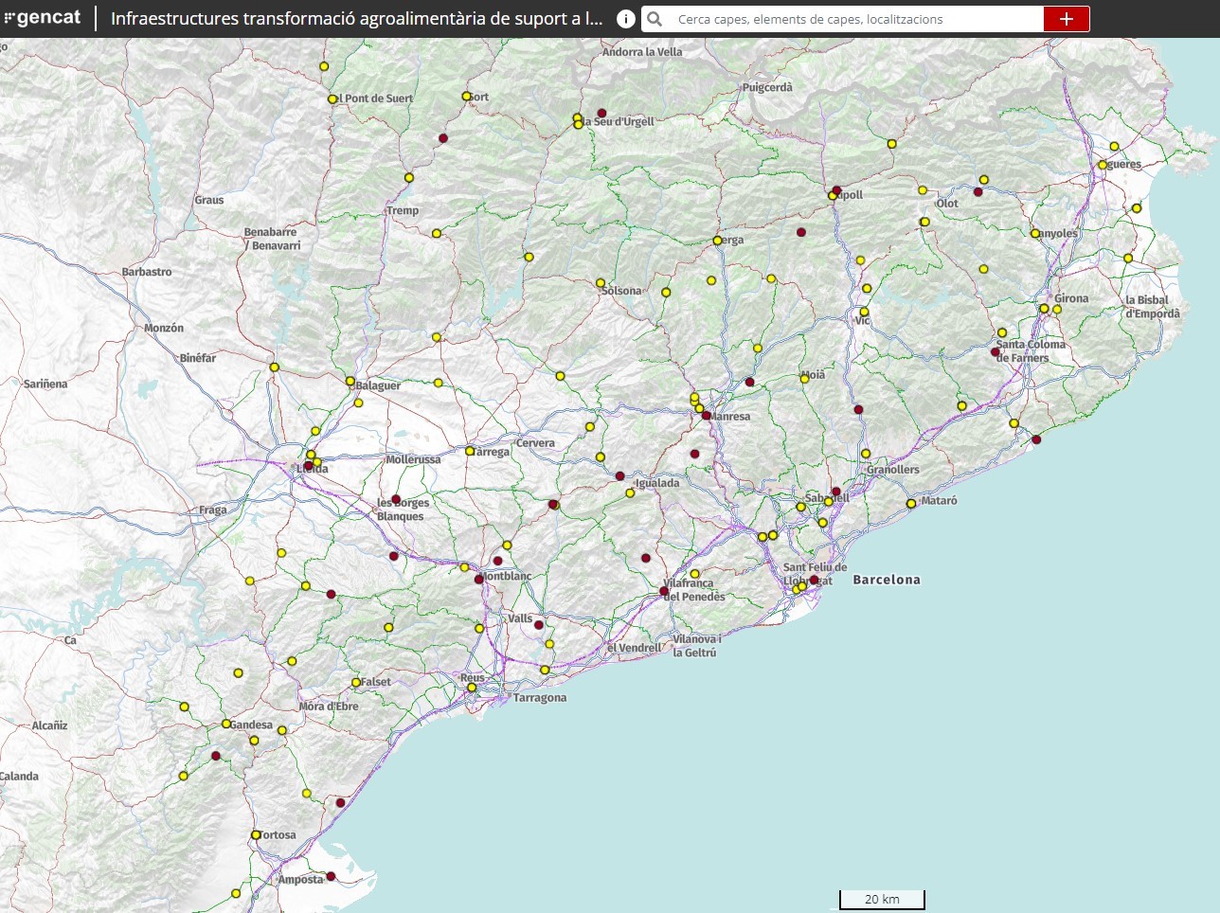Select dark red marker at Manresa
Screen dimensions: 1220x913
[x=706, y=415]
